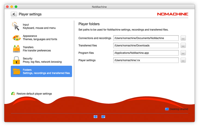This screenshot has width=199, height=126.
Task: Select the Program files path field
Action: coord(146,53)
